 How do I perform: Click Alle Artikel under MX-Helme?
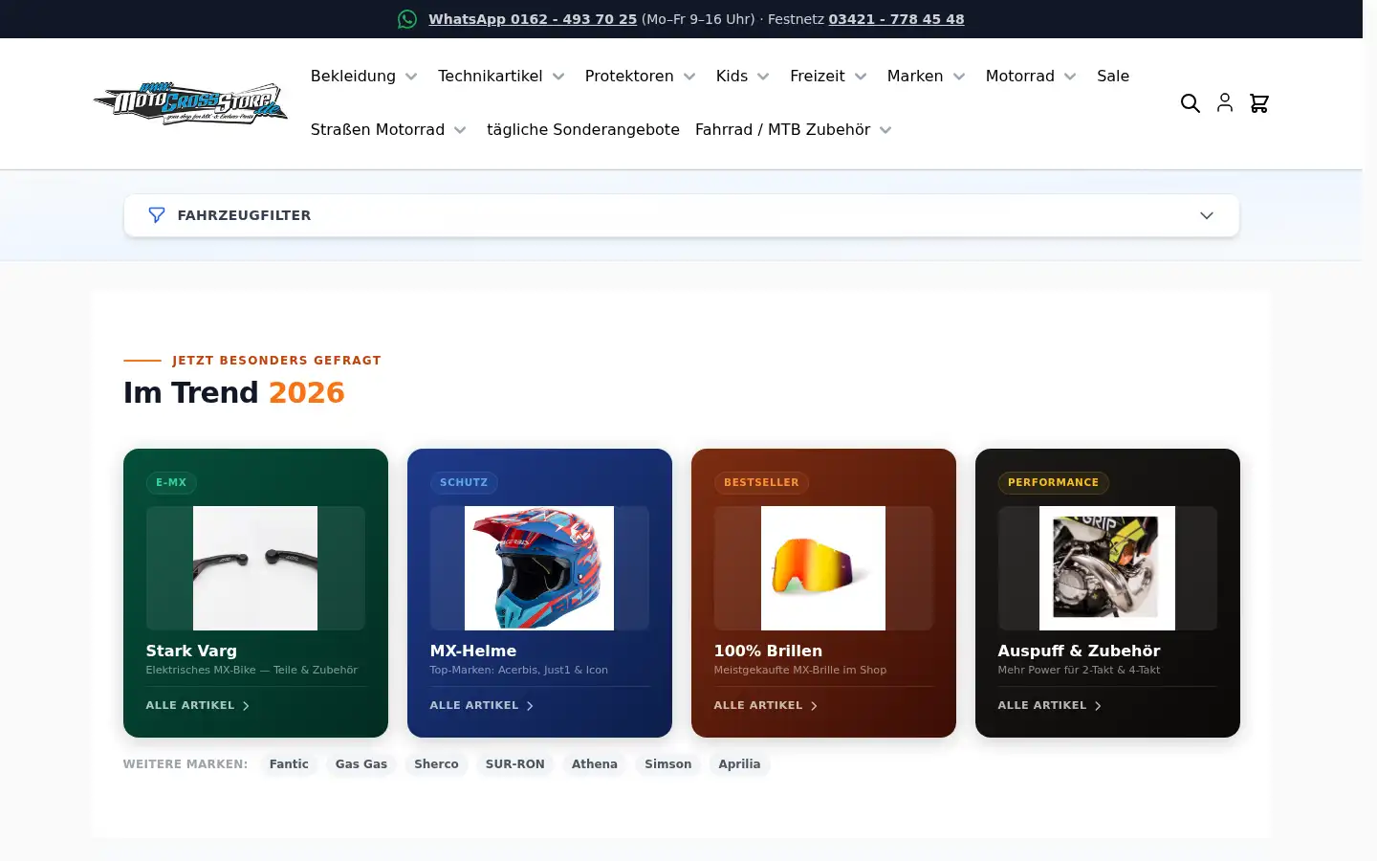[x=474, y=705]
